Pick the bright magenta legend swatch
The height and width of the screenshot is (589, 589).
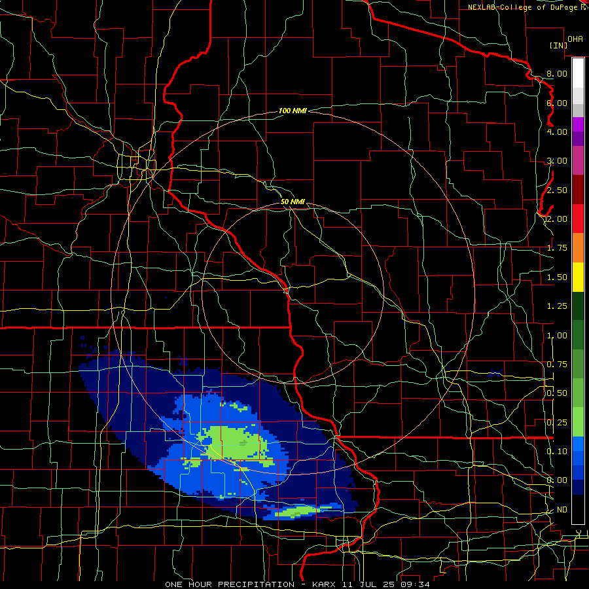(578, 124)
